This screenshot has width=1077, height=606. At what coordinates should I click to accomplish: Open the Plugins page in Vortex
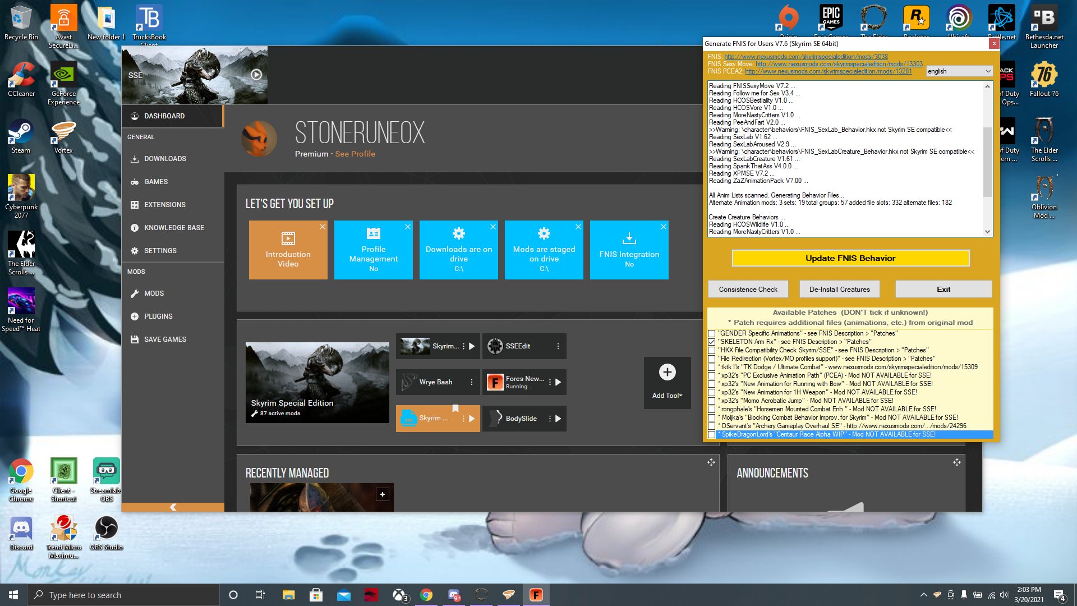(172, 316)
